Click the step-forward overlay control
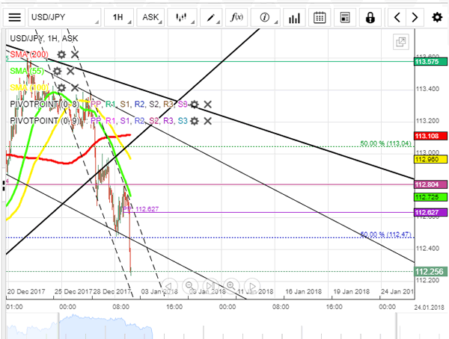The height and width of the screenshot is (339, 449). pyautogui.click(x=210, y=285)
